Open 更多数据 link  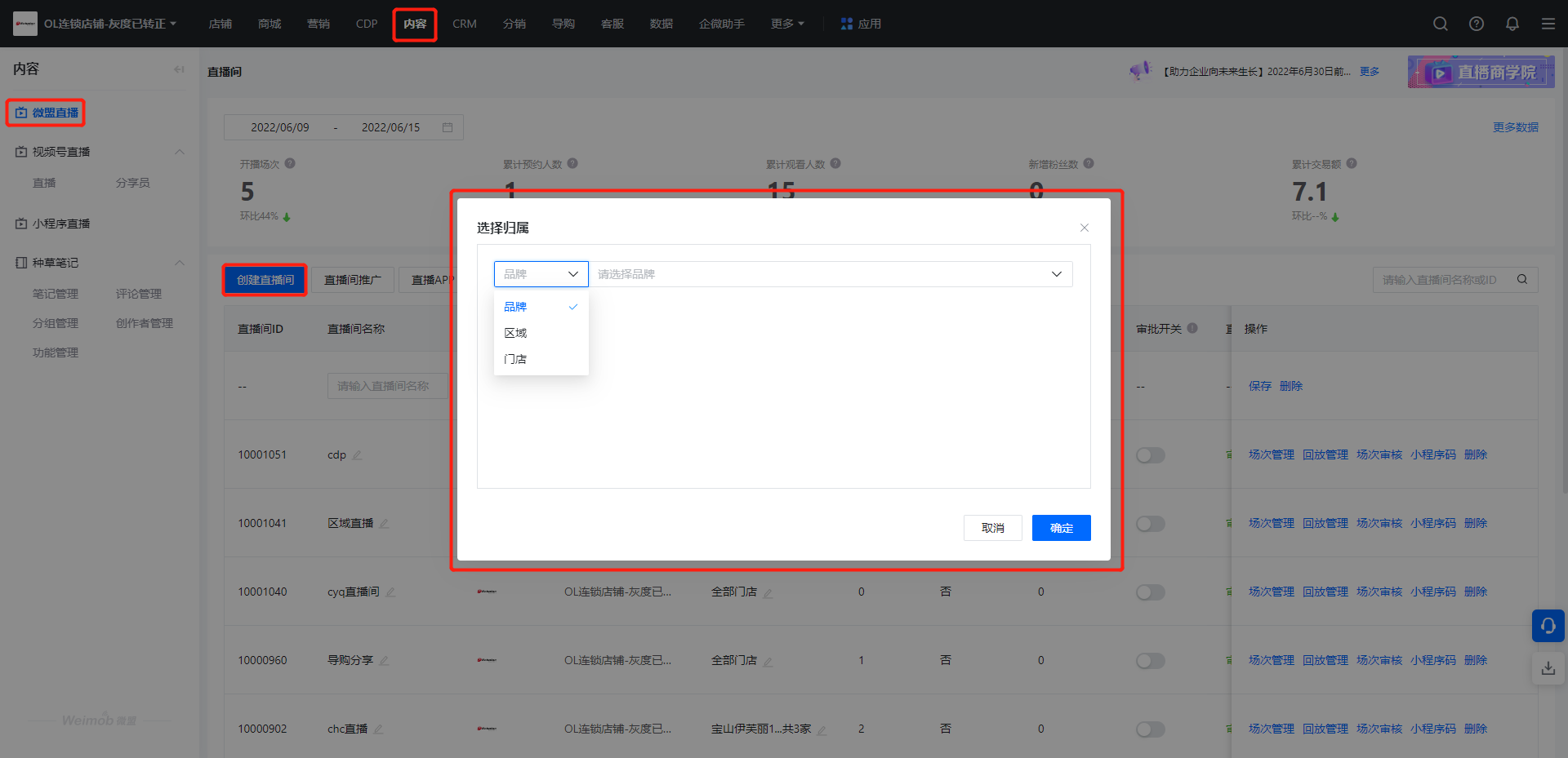point(1516,127)
